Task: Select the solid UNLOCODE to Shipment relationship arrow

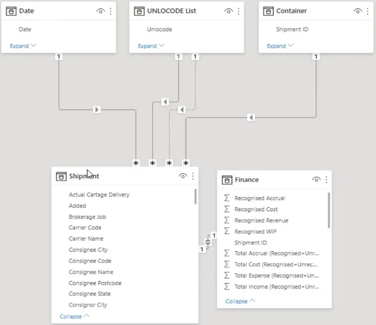Action: pos(165,102)
